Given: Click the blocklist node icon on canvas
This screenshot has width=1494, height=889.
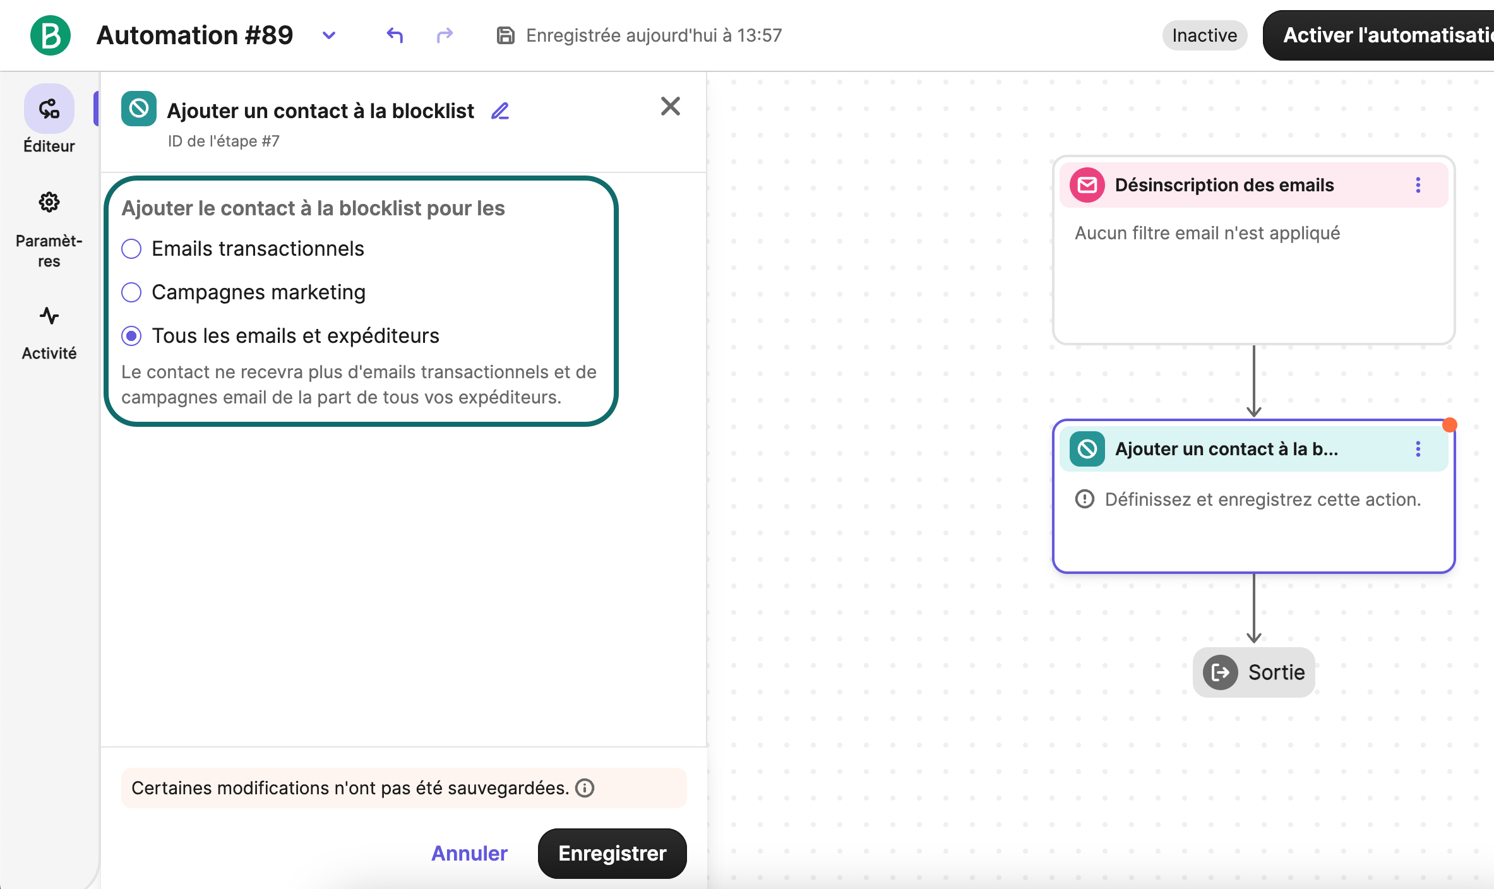Looking at the screenshot, I should point(1087,449).
